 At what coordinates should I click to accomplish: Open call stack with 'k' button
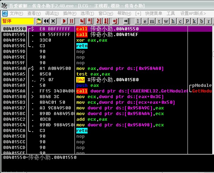point(194,21)
